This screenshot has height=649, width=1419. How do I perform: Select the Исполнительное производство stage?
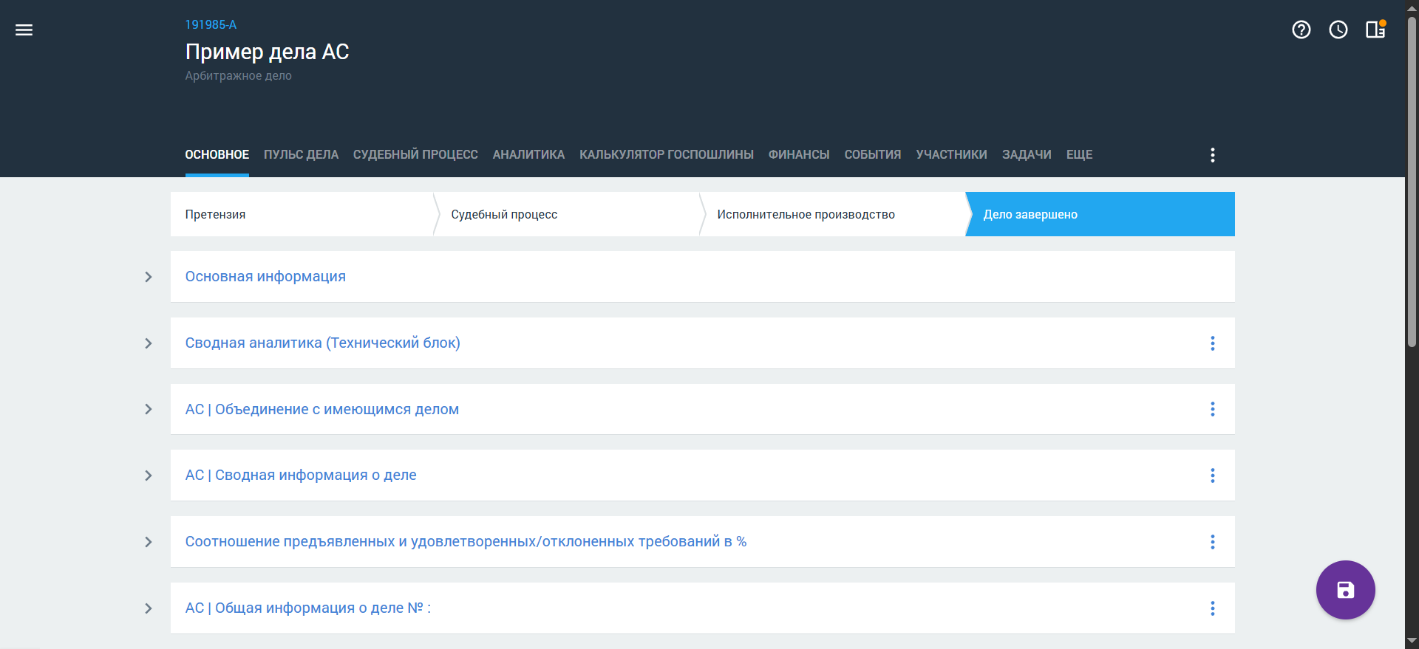(x=806, y=215)
